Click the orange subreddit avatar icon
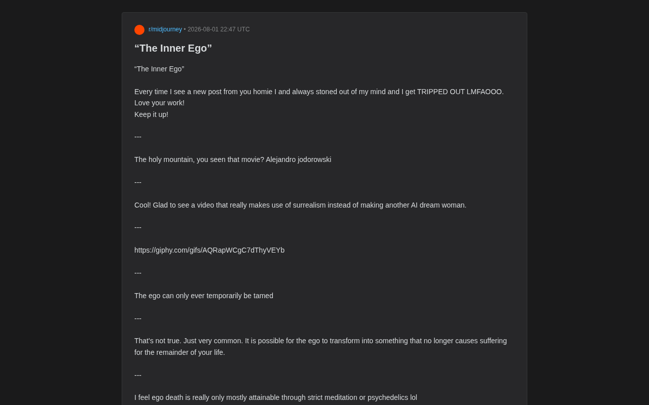 pos(139,30)
